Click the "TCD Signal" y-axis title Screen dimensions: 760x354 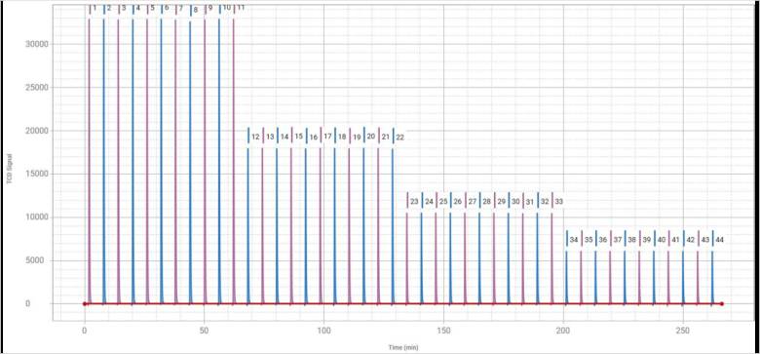[9, 170]
